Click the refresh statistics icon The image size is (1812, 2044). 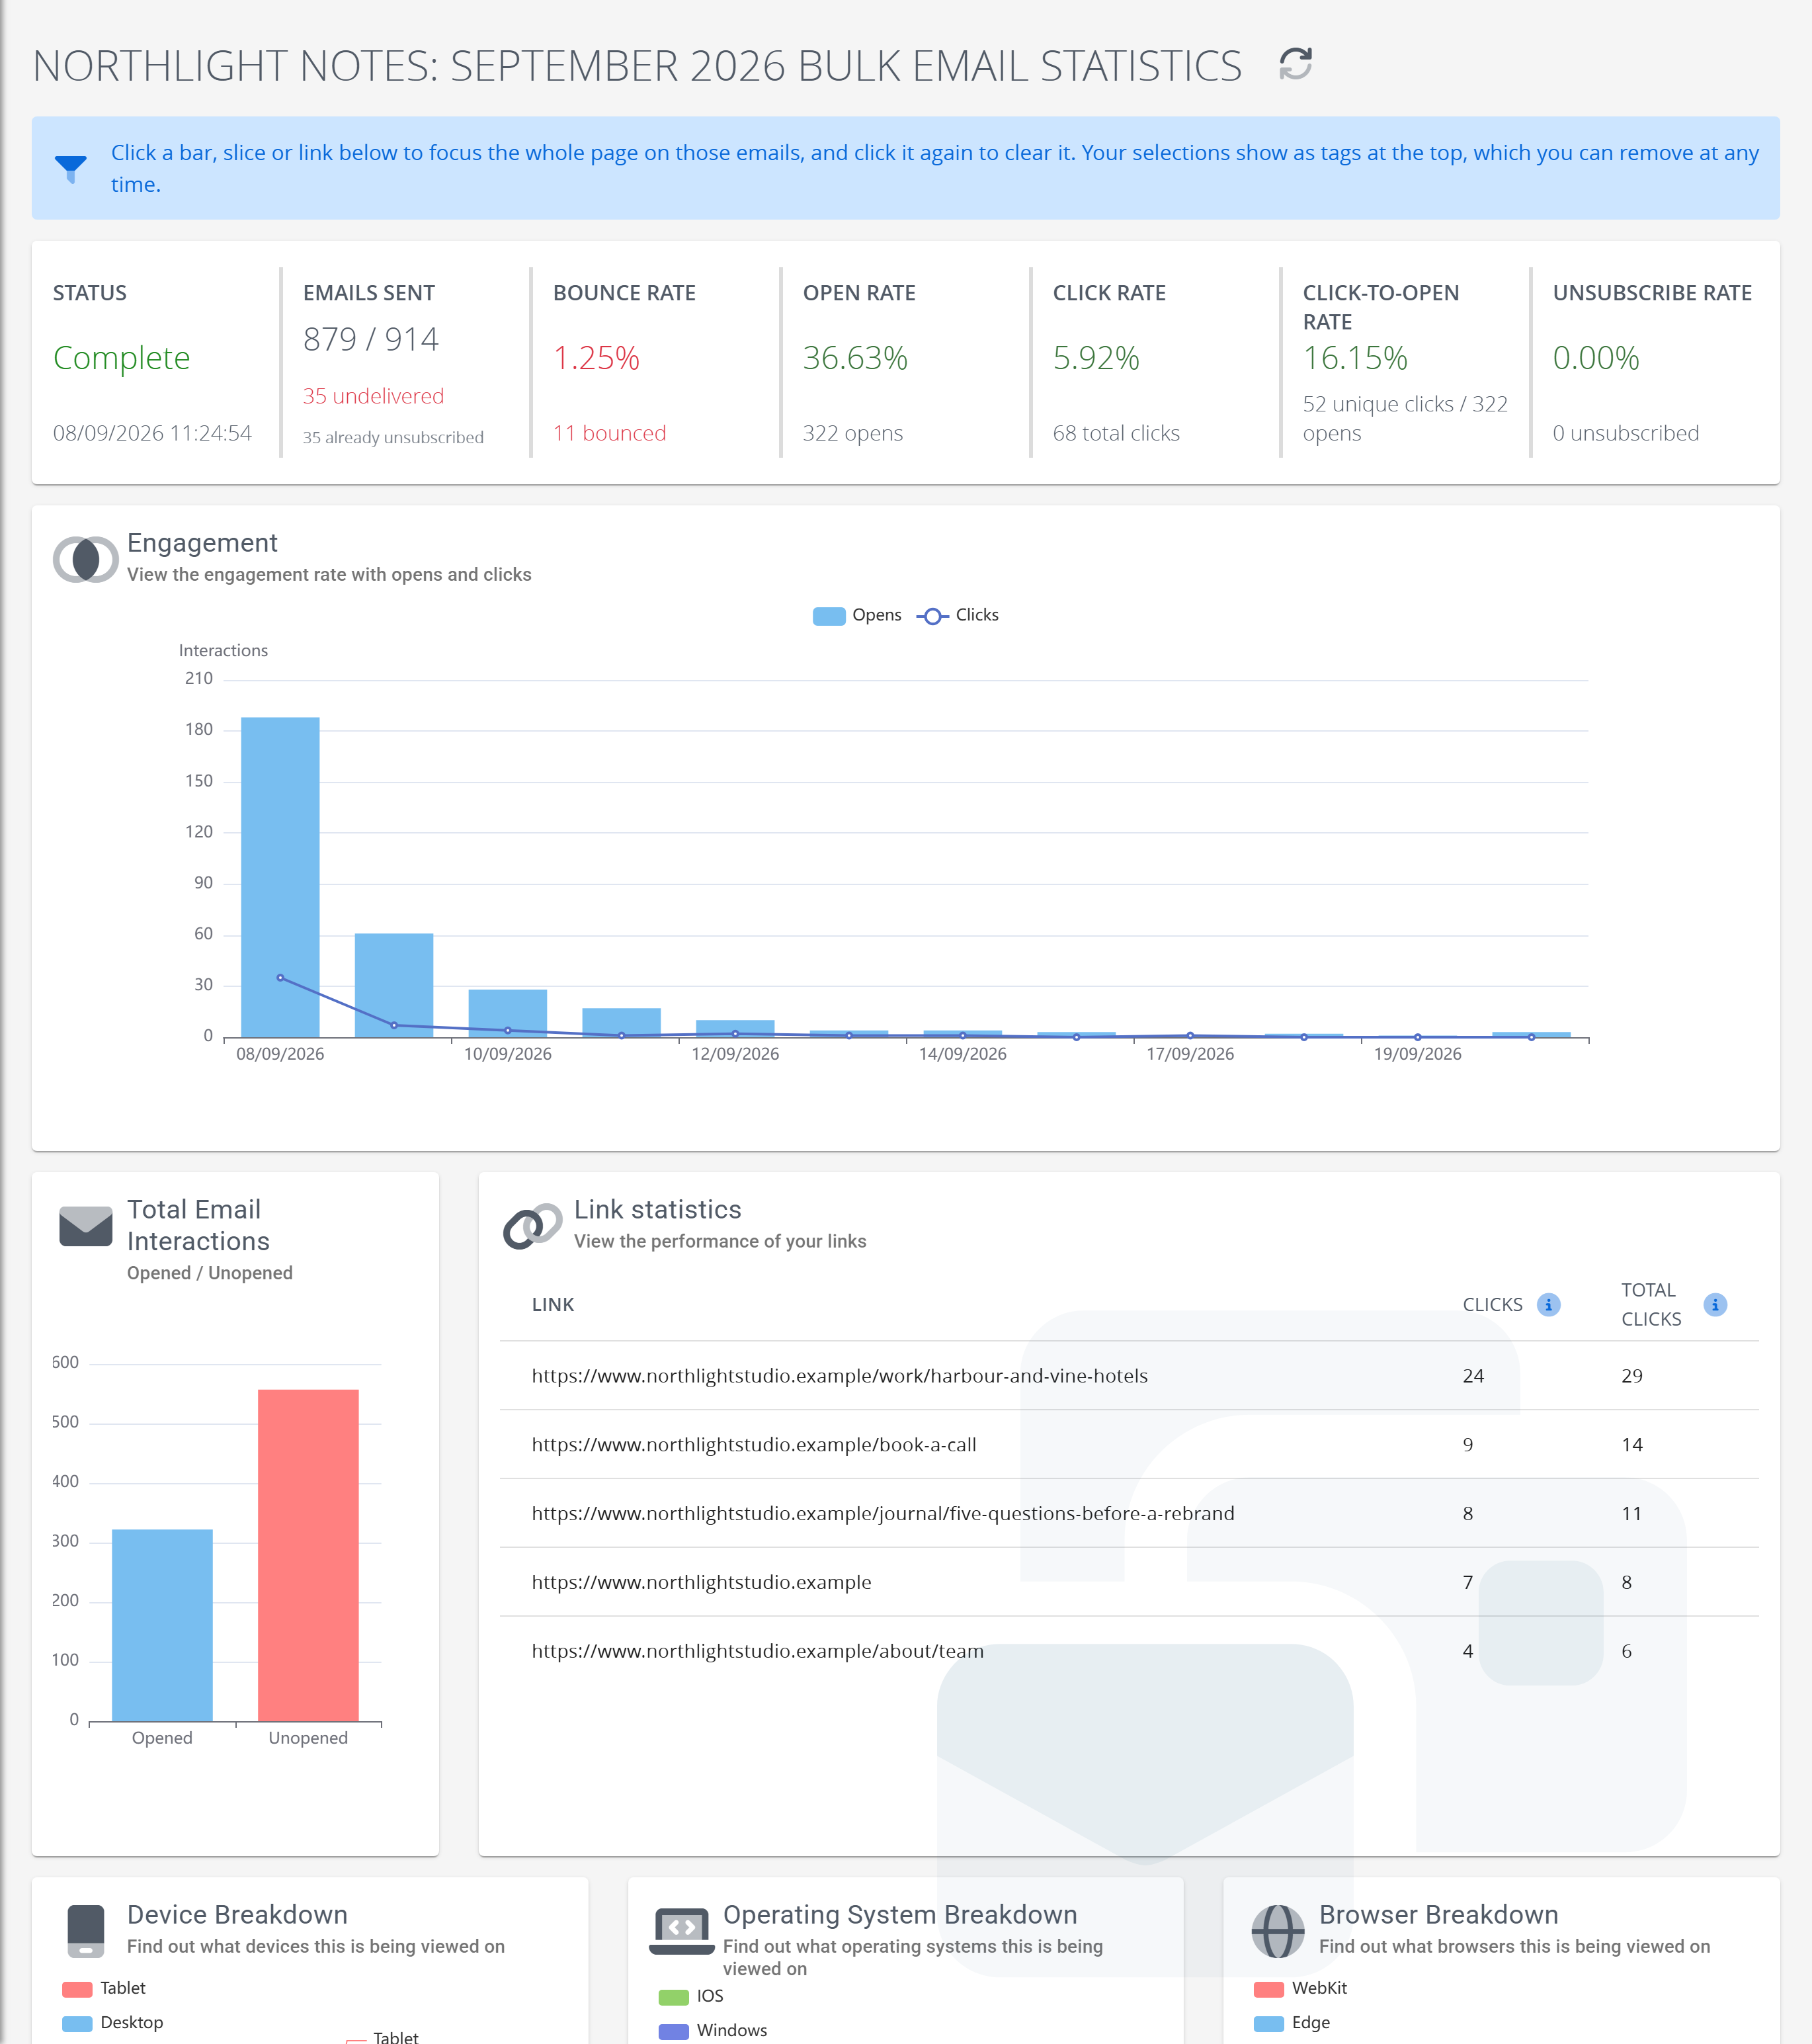pos(1295,64)
